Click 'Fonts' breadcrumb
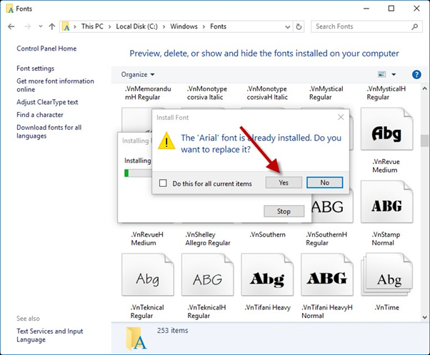Image resolution: width=430 pixels, height=355 pixels. point(219,26)
